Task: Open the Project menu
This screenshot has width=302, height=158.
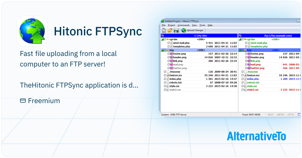Action: [x=171, y=25]
